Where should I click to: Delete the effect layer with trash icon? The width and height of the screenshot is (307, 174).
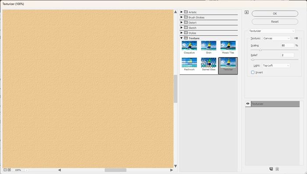click(x=277, y=169)
